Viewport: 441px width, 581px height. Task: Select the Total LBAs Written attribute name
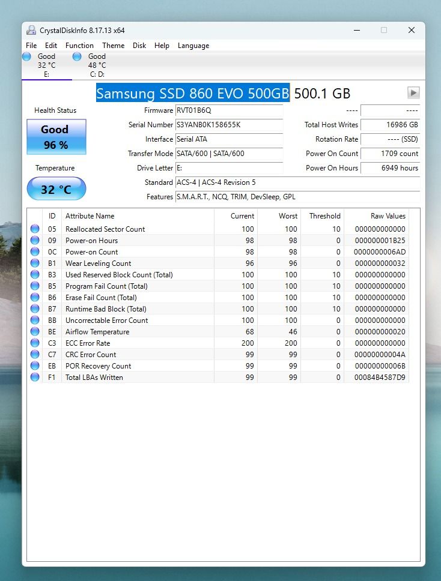[94, 378]
